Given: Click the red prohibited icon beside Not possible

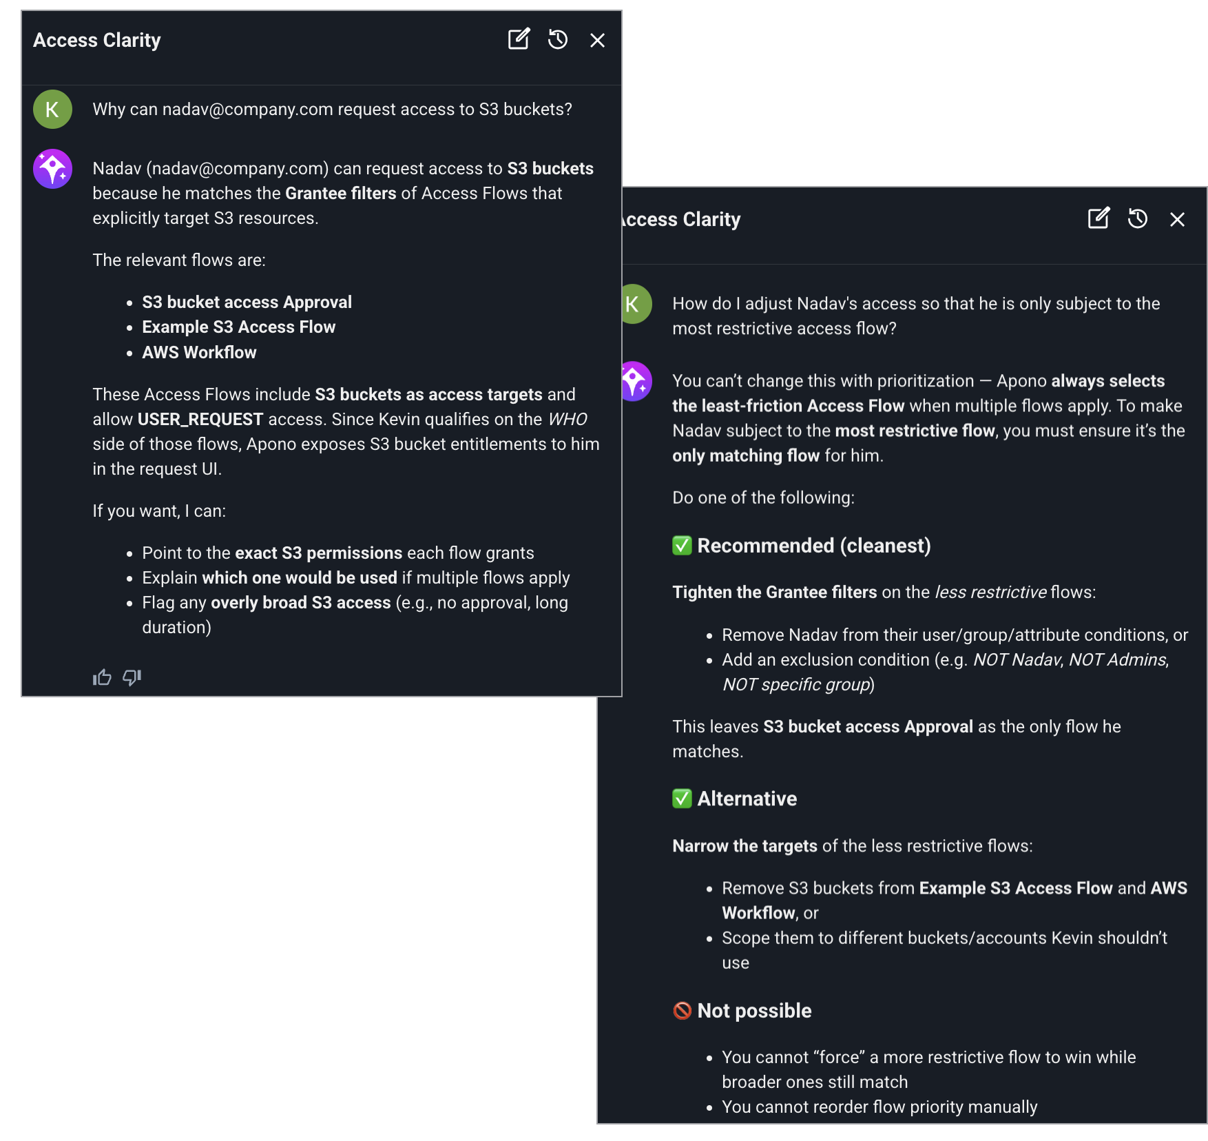Looking at the screenshot, I should 682,1011.
